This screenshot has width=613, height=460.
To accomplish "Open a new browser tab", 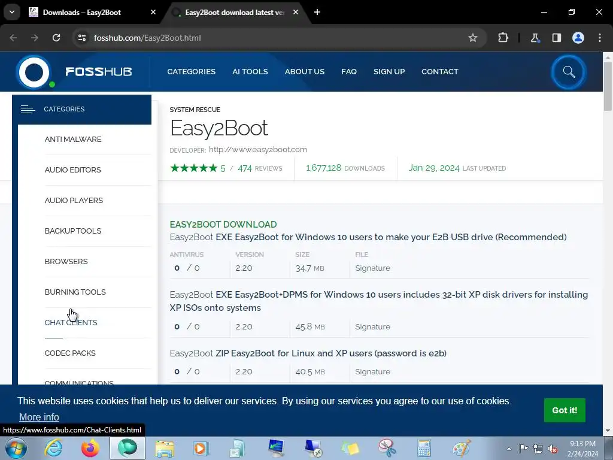I will coord(317,12).
